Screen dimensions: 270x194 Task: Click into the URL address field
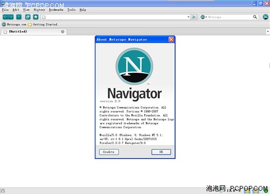(116, 17)
